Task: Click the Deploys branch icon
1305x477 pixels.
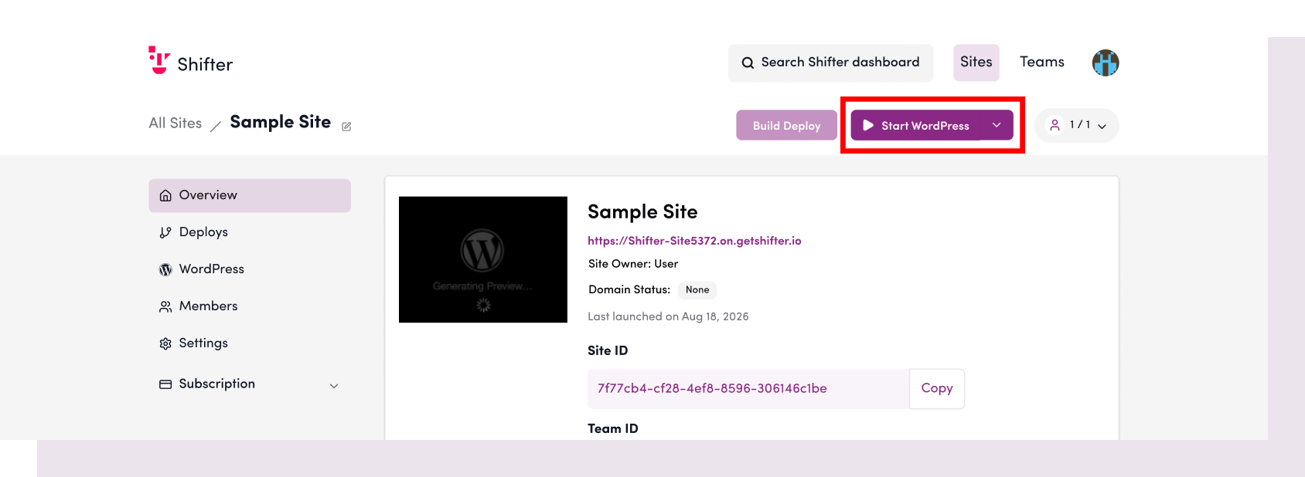Action: click(165, 232)
